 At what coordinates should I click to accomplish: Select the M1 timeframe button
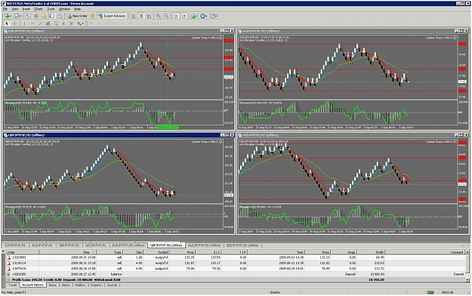(x=91, y=23)
